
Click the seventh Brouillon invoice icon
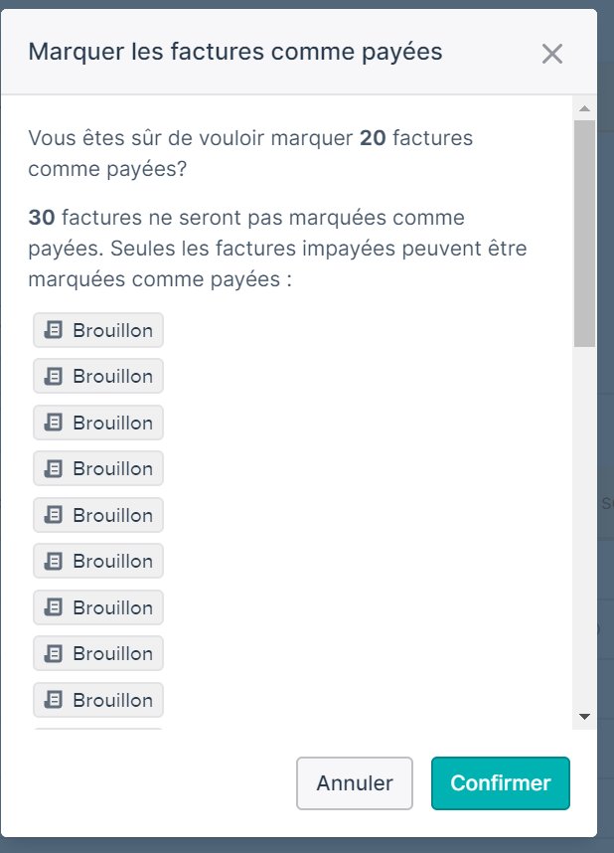click(x=54, y=607)
